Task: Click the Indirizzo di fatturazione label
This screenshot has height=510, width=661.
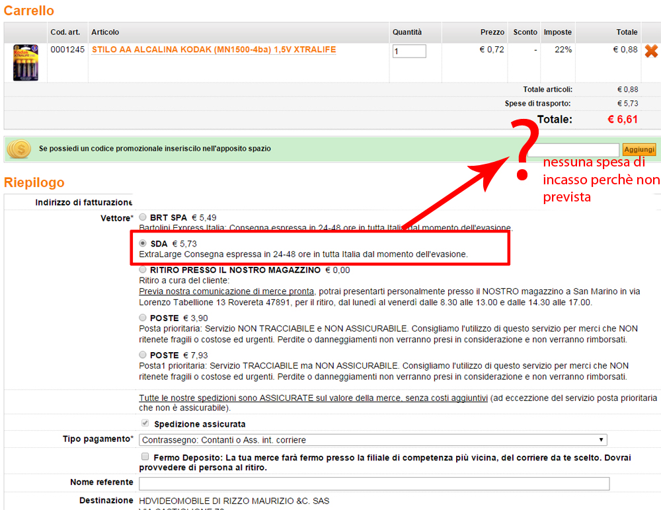Action: pyautogui.click(x=83, y=202)
